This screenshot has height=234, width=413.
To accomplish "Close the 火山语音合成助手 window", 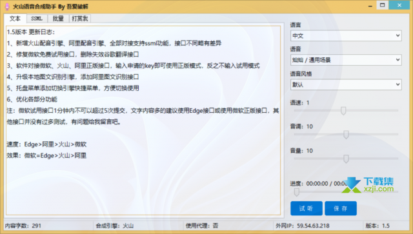I will [399, 5].
